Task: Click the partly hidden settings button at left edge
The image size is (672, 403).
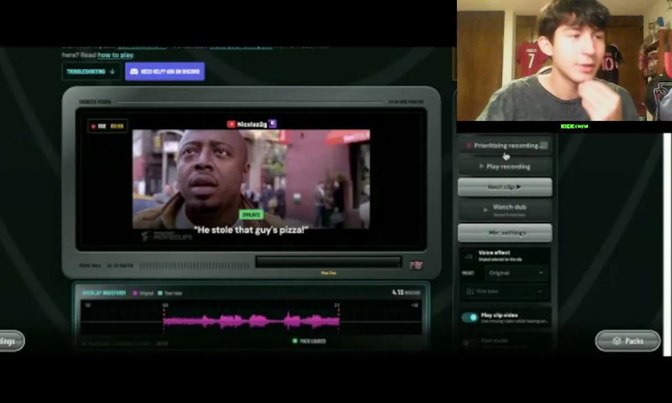Action: coord(12,341)
